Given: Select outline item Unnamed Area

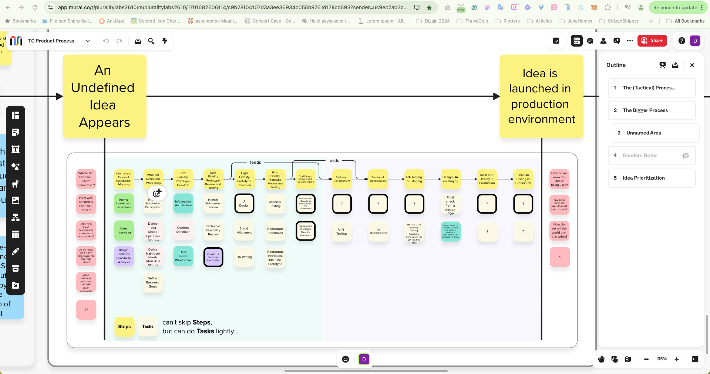Looking at the screenshot, I should [x=656, y=133].
